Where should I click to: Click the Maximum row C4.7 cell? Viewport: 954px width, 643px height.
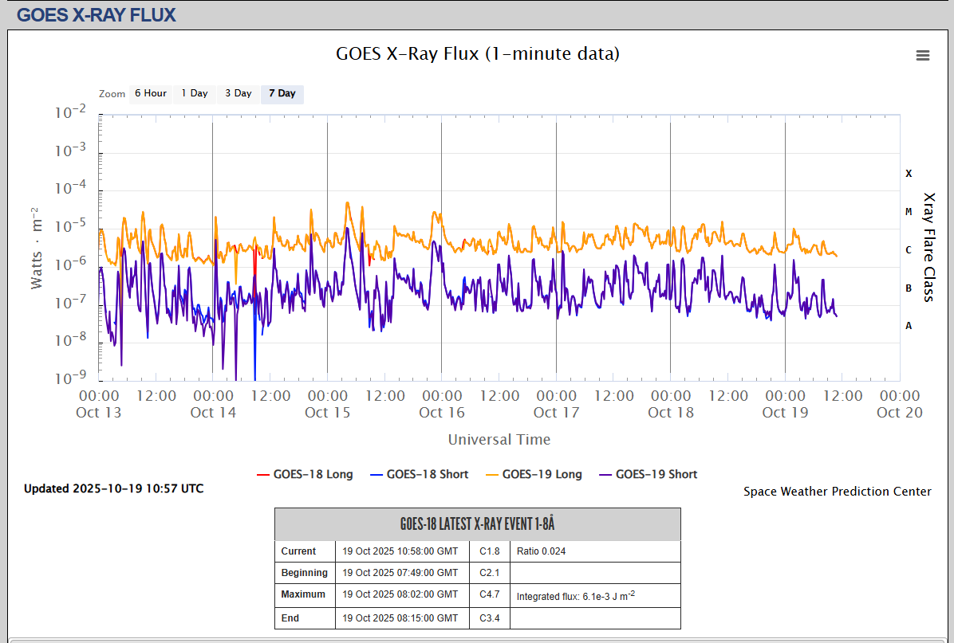489,594
